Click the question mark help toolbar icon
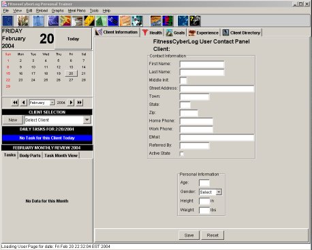Image resolution: width=312 pixels, height=250 pixels. [x=195, y=21]
